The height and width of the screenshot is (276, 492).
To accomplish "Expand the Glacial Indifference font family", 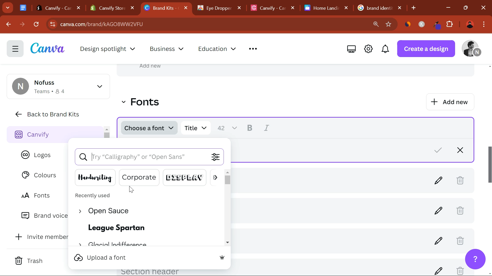I will click(x=80, y=244).
